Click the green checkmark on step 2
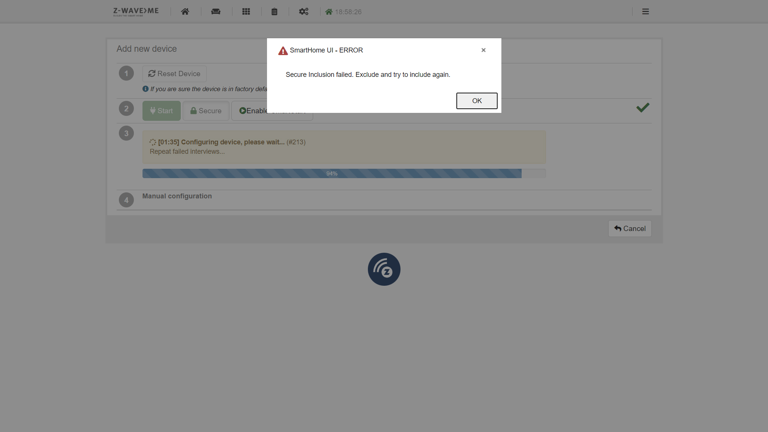The image size is (768, 432). pos(643,108)
